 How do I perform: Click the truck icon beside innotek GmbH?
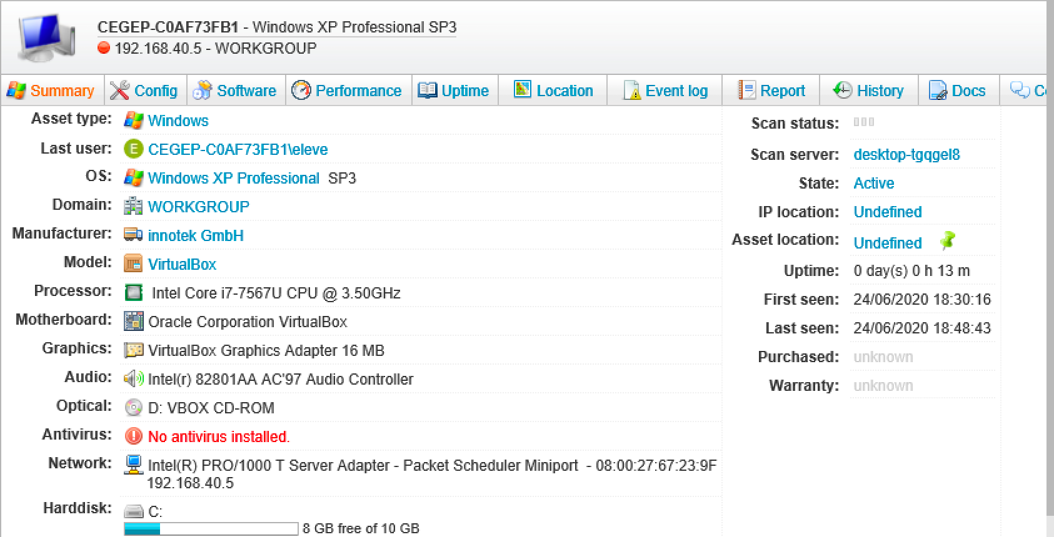133,235
